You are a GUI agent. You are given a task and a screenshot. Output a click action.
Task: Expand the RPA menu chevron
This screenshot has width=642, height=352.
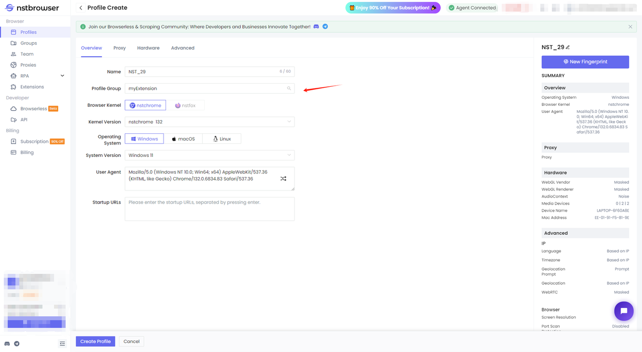pos(62,76)
